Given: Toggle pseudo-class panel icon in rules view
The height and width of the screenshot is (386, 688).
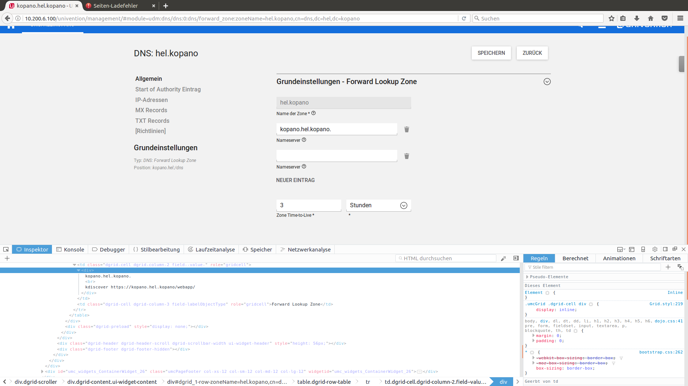Looking at the screenshot, I should pos(680,267).
